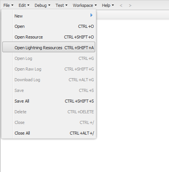Open the File menu

8,5
